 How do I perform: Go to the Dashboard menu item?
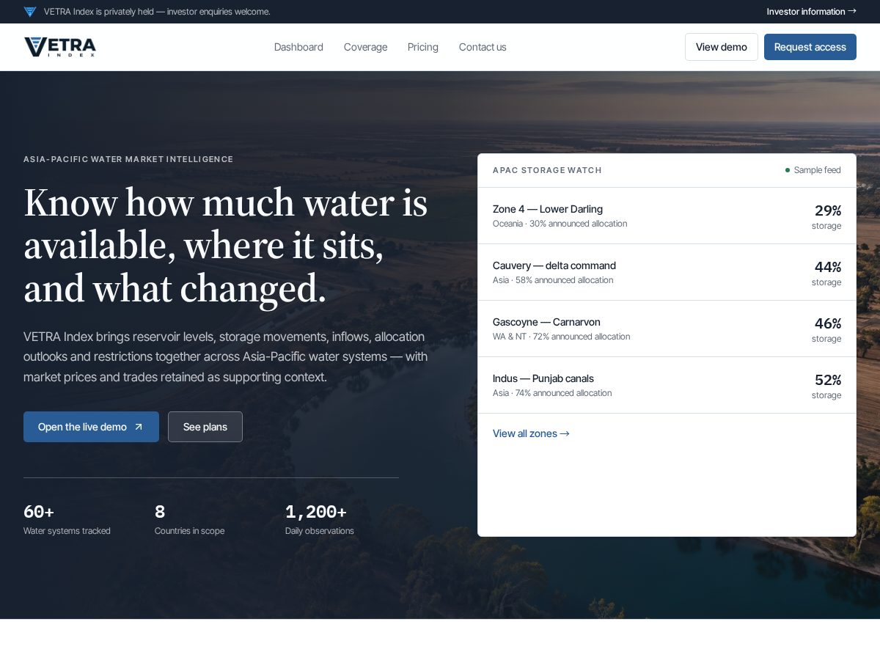coord(298,47)
